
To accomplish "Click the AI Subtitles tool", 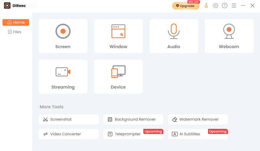I will click(198, 134).
